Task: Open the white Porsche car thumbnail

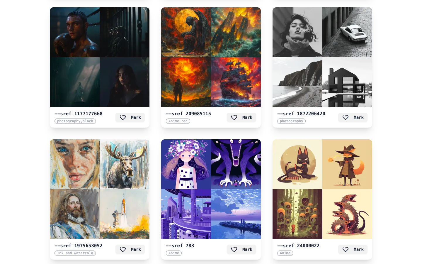Action: coord(347,32)
